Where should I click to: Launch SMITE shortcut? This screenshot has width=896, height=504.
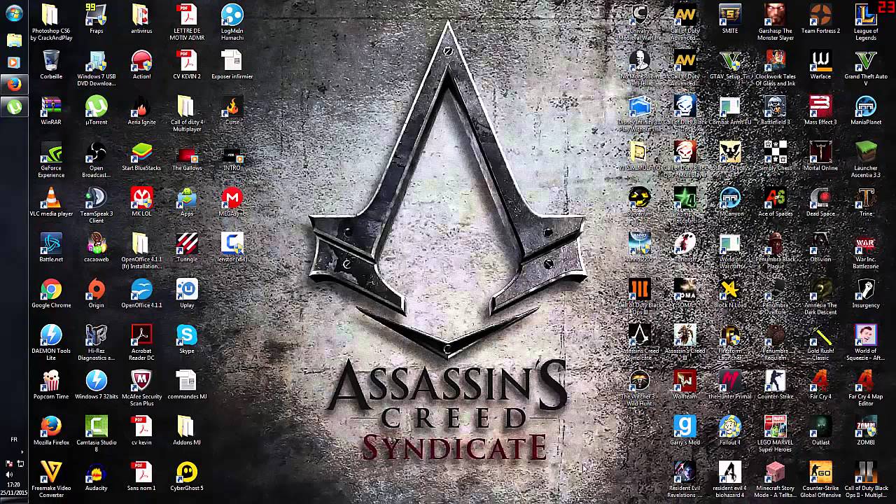730,20
